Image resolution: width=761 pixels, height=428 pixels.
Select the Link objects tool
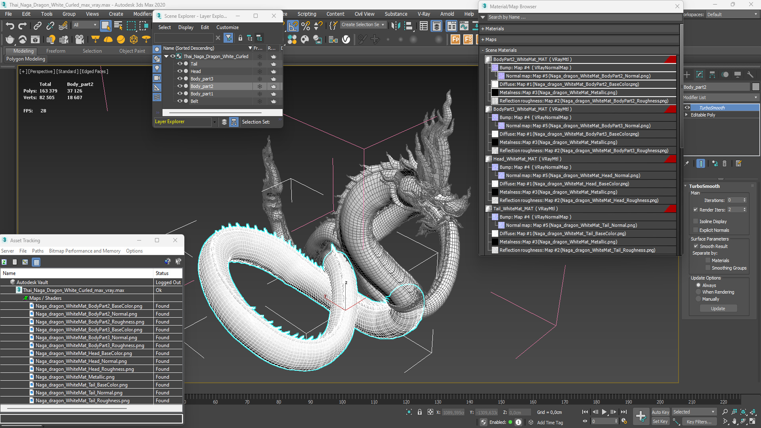[x=37, y=26]
